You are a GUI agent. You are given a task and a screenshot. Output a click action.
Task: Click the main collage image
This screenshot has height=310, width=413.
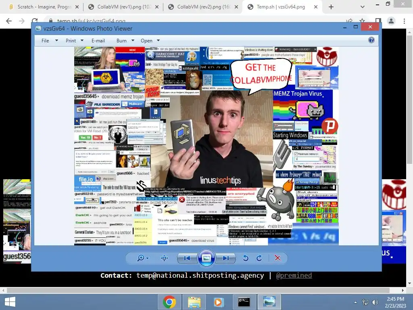click(x=206, y=146)
